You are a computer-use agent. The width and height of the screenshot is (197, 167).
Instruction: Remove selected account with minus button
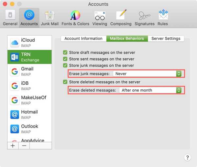[x=24, y=146]
